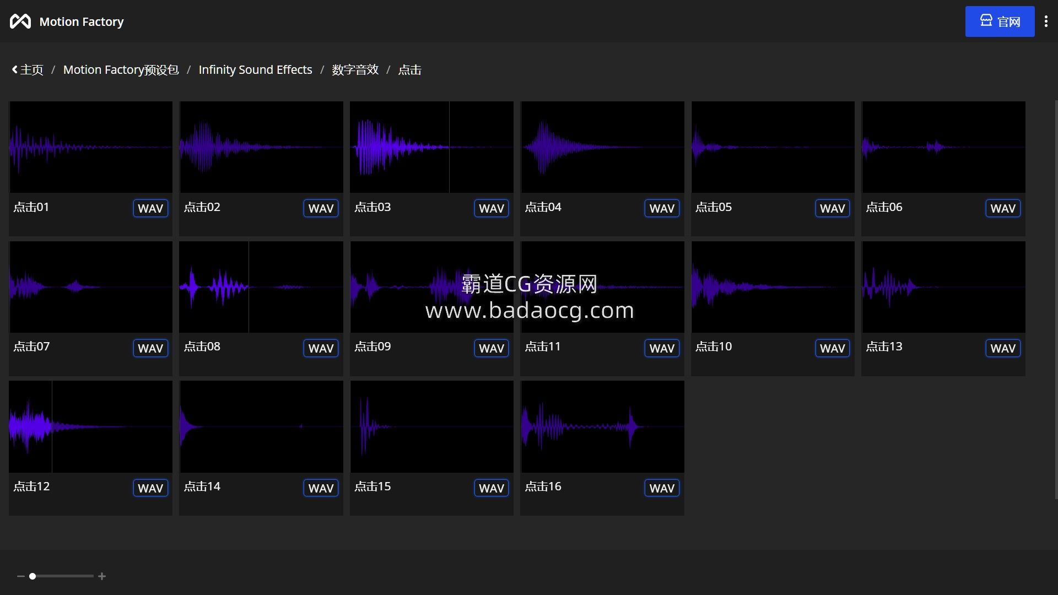Click WAV badge on 点击10

pyautogui.click(x=833, y=348)
